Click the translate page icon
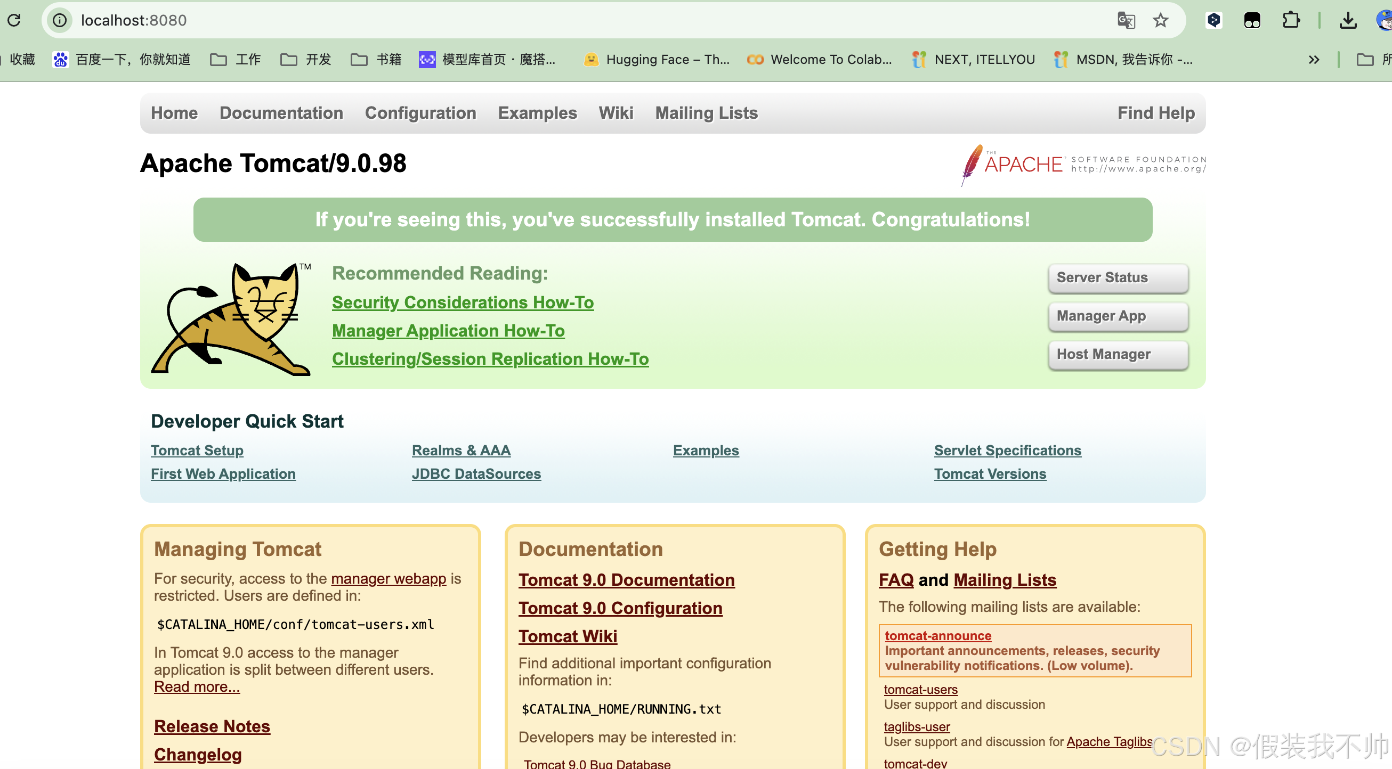Viewport: 1392px width, 769px height. tap(1126, 20)
